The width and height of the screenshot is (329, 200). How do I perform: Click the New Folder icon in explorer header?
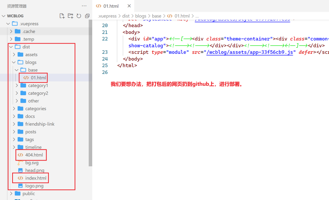[70, 16]
